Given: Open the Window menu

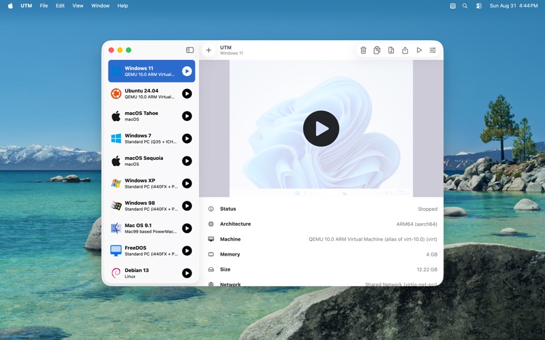Looking at the screenshot, I should pos(100,5).
